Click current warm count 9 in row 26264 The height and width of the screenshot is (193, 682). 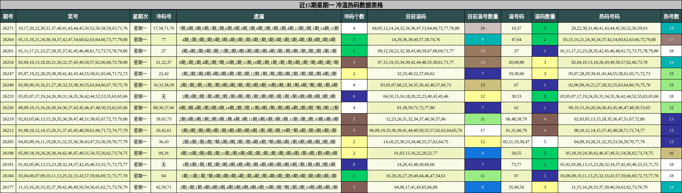tap(482, 40)
